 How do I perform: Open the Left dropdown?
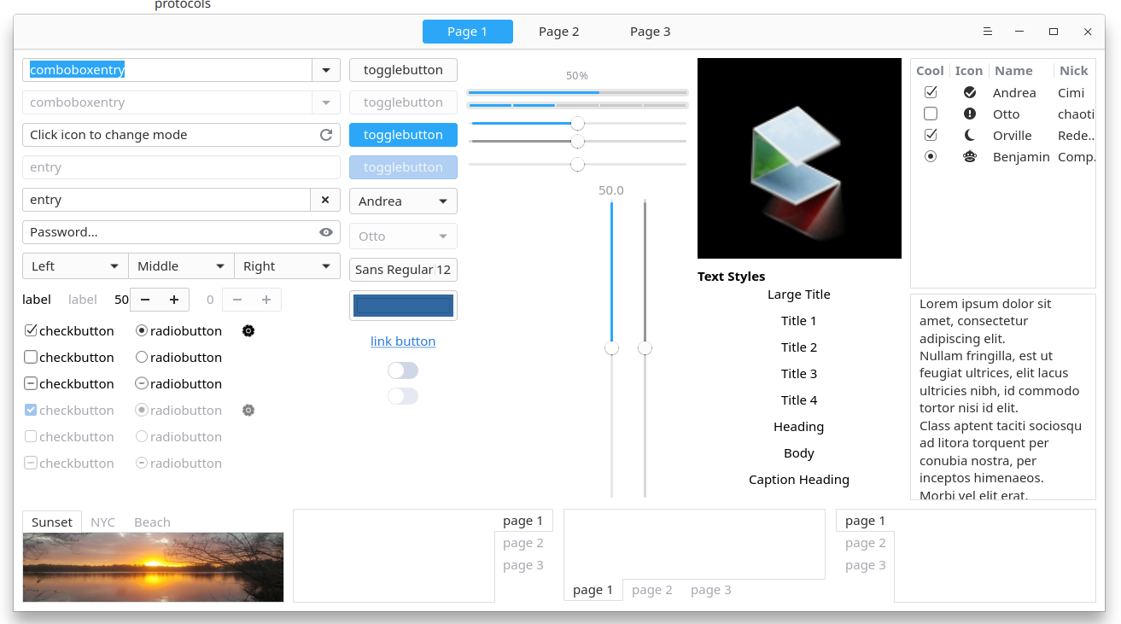coord(75,266)
